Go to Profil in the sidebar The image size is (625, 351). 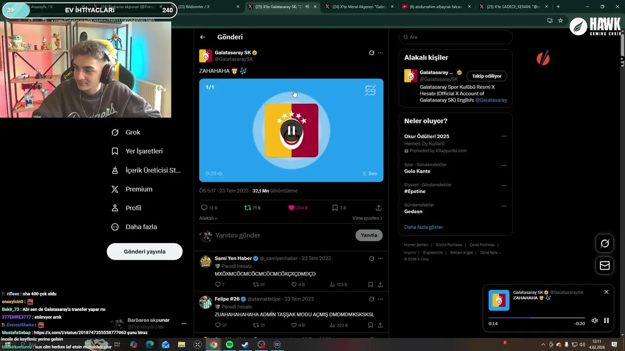(x=126, y=208)
